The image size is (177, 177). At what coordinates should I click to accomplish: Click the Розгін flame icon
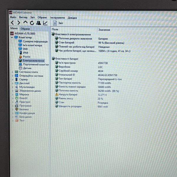20,57
